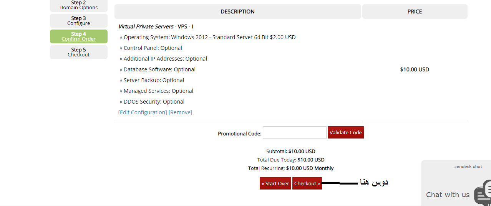Click the DESCRIPTION column header
The image size is (491, 206).
pos(237,12)
